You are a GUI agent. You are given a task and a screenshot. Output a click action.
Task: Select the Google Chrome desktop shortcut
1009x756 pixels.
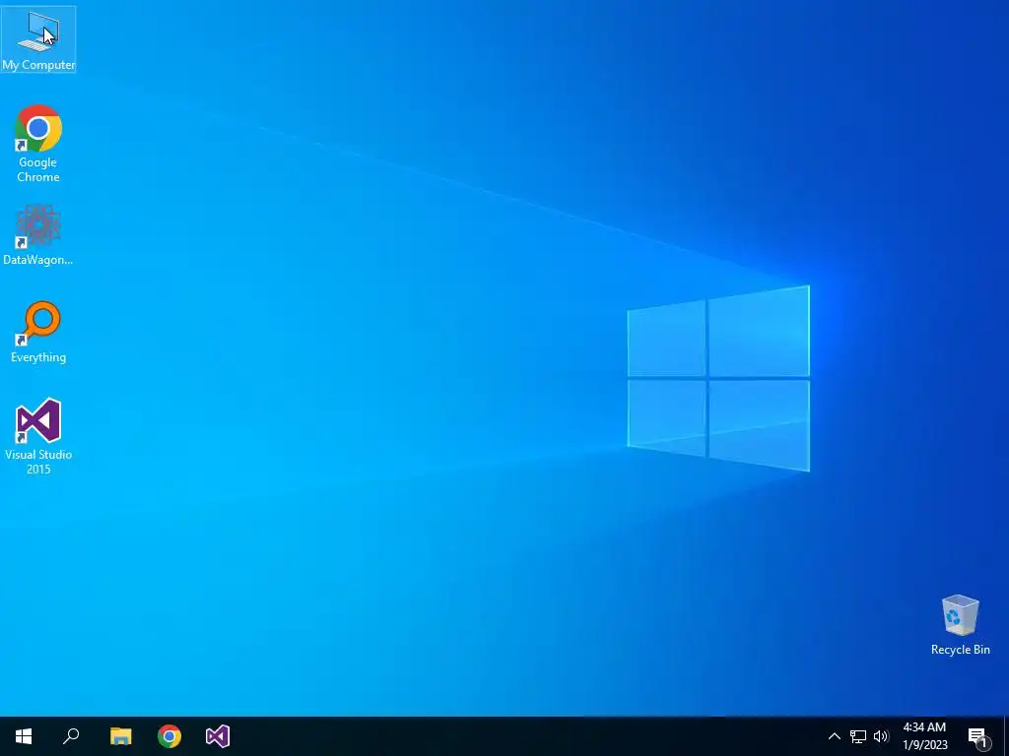(38, 144)
